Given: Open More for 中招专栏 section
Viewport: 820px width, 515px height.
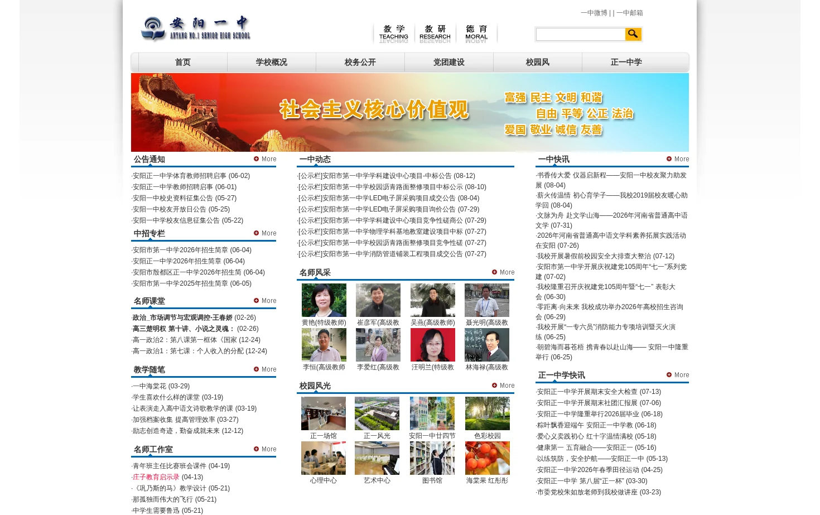Looking at the screenshot, I should [x=265, y=233].
